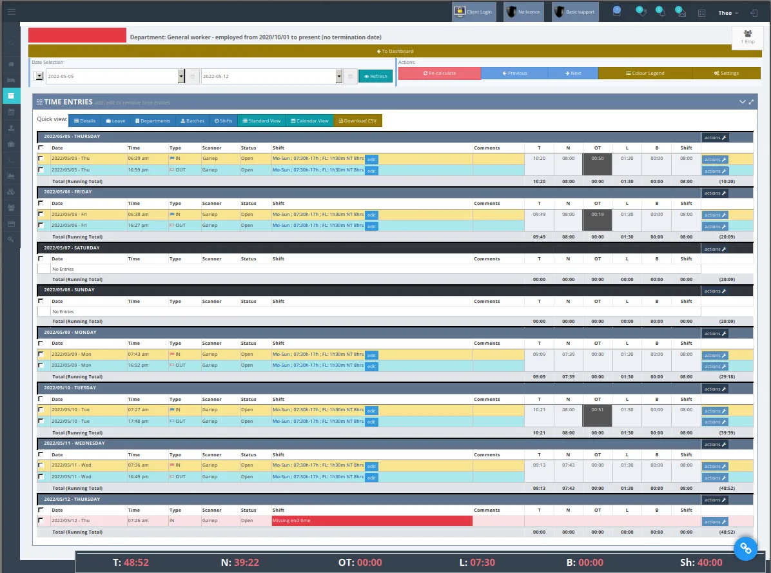Viewport: 771px width, 573px height.
Task: Maximize the Time Entries panel
Action: (751, 102)
